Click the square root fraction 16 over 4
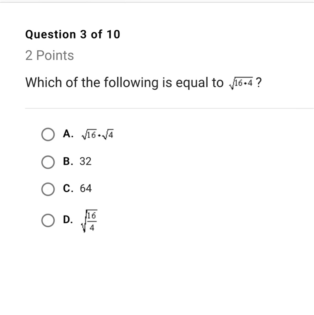314x315 pixels. (x=89, y=221)
